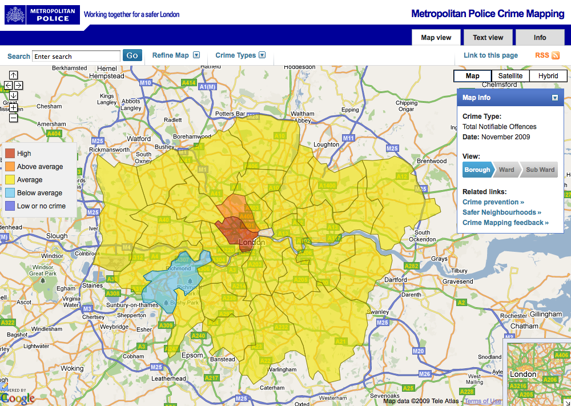The image size is (571, 406).
Task: Click the London overview map thumbnail
Action: point(538,374)
